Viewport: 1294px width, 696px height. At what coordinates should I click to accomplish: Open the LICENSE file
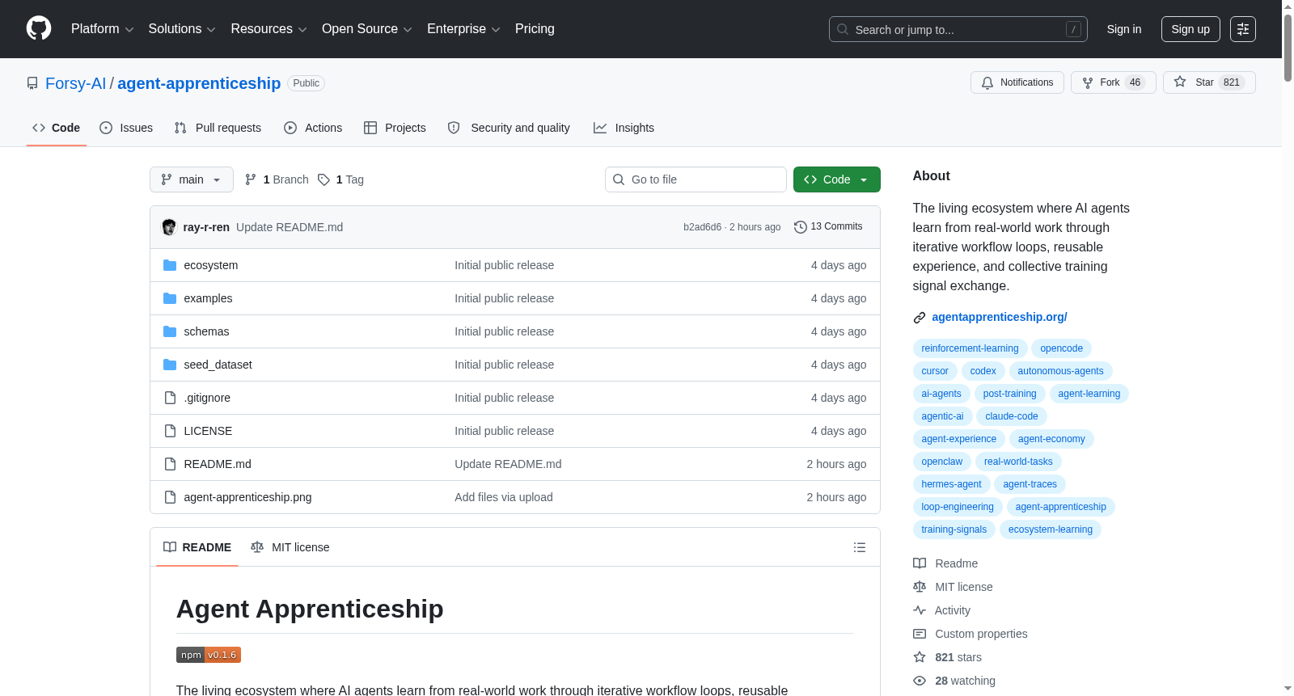point(208,431)
